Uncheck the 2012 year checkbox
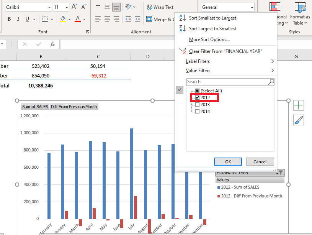Viewport: 312px width, 235px height. [x=197, y=97]
